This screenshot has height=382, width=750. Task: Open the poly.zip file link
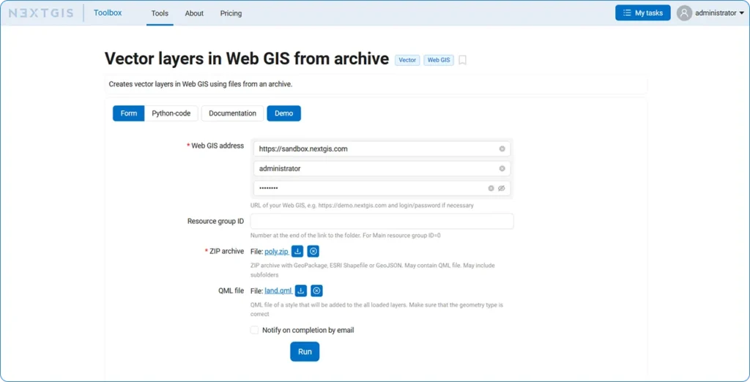click(x=276, y=252)
